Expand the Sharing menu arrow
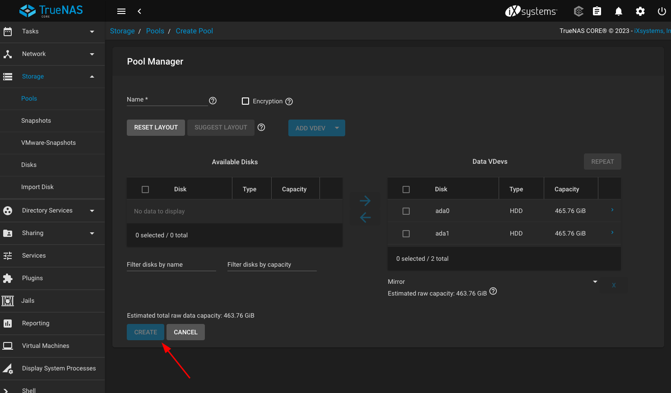 [92, 233]
